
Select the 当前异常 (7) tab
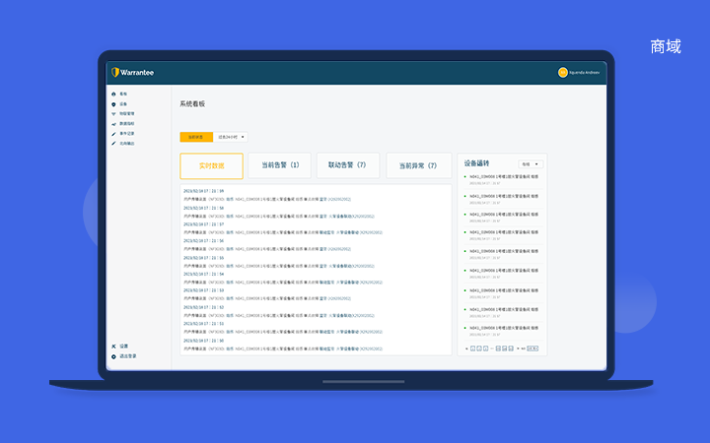tap(418, 165)
